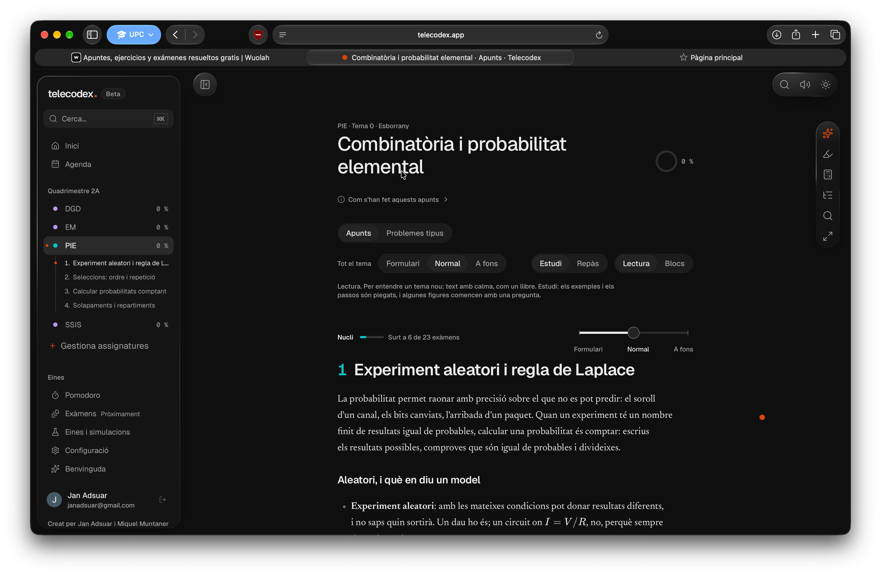Screen dimensions: 881x575
Task: Open a new tab with the plus icon
Action: [815, 35]
